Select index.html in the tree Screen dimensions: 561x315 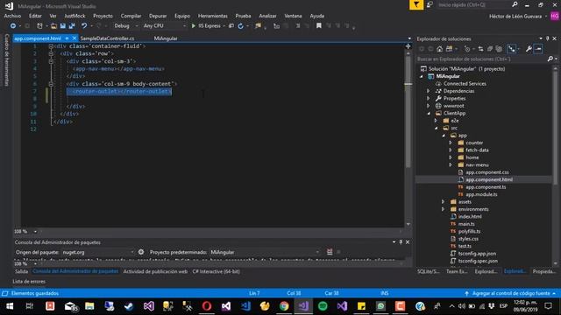point(470,216)
